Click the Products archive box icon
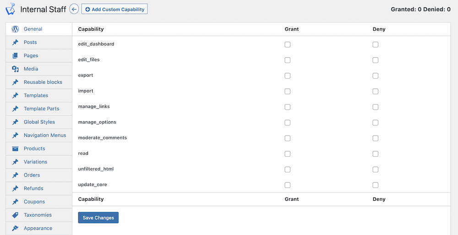This screenshot has height=235, width=458. (15, 149)
